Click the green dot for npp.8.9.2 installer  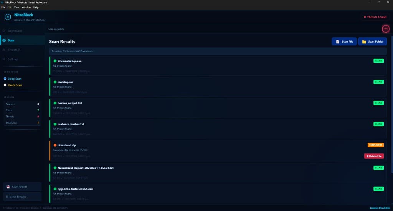55,189
